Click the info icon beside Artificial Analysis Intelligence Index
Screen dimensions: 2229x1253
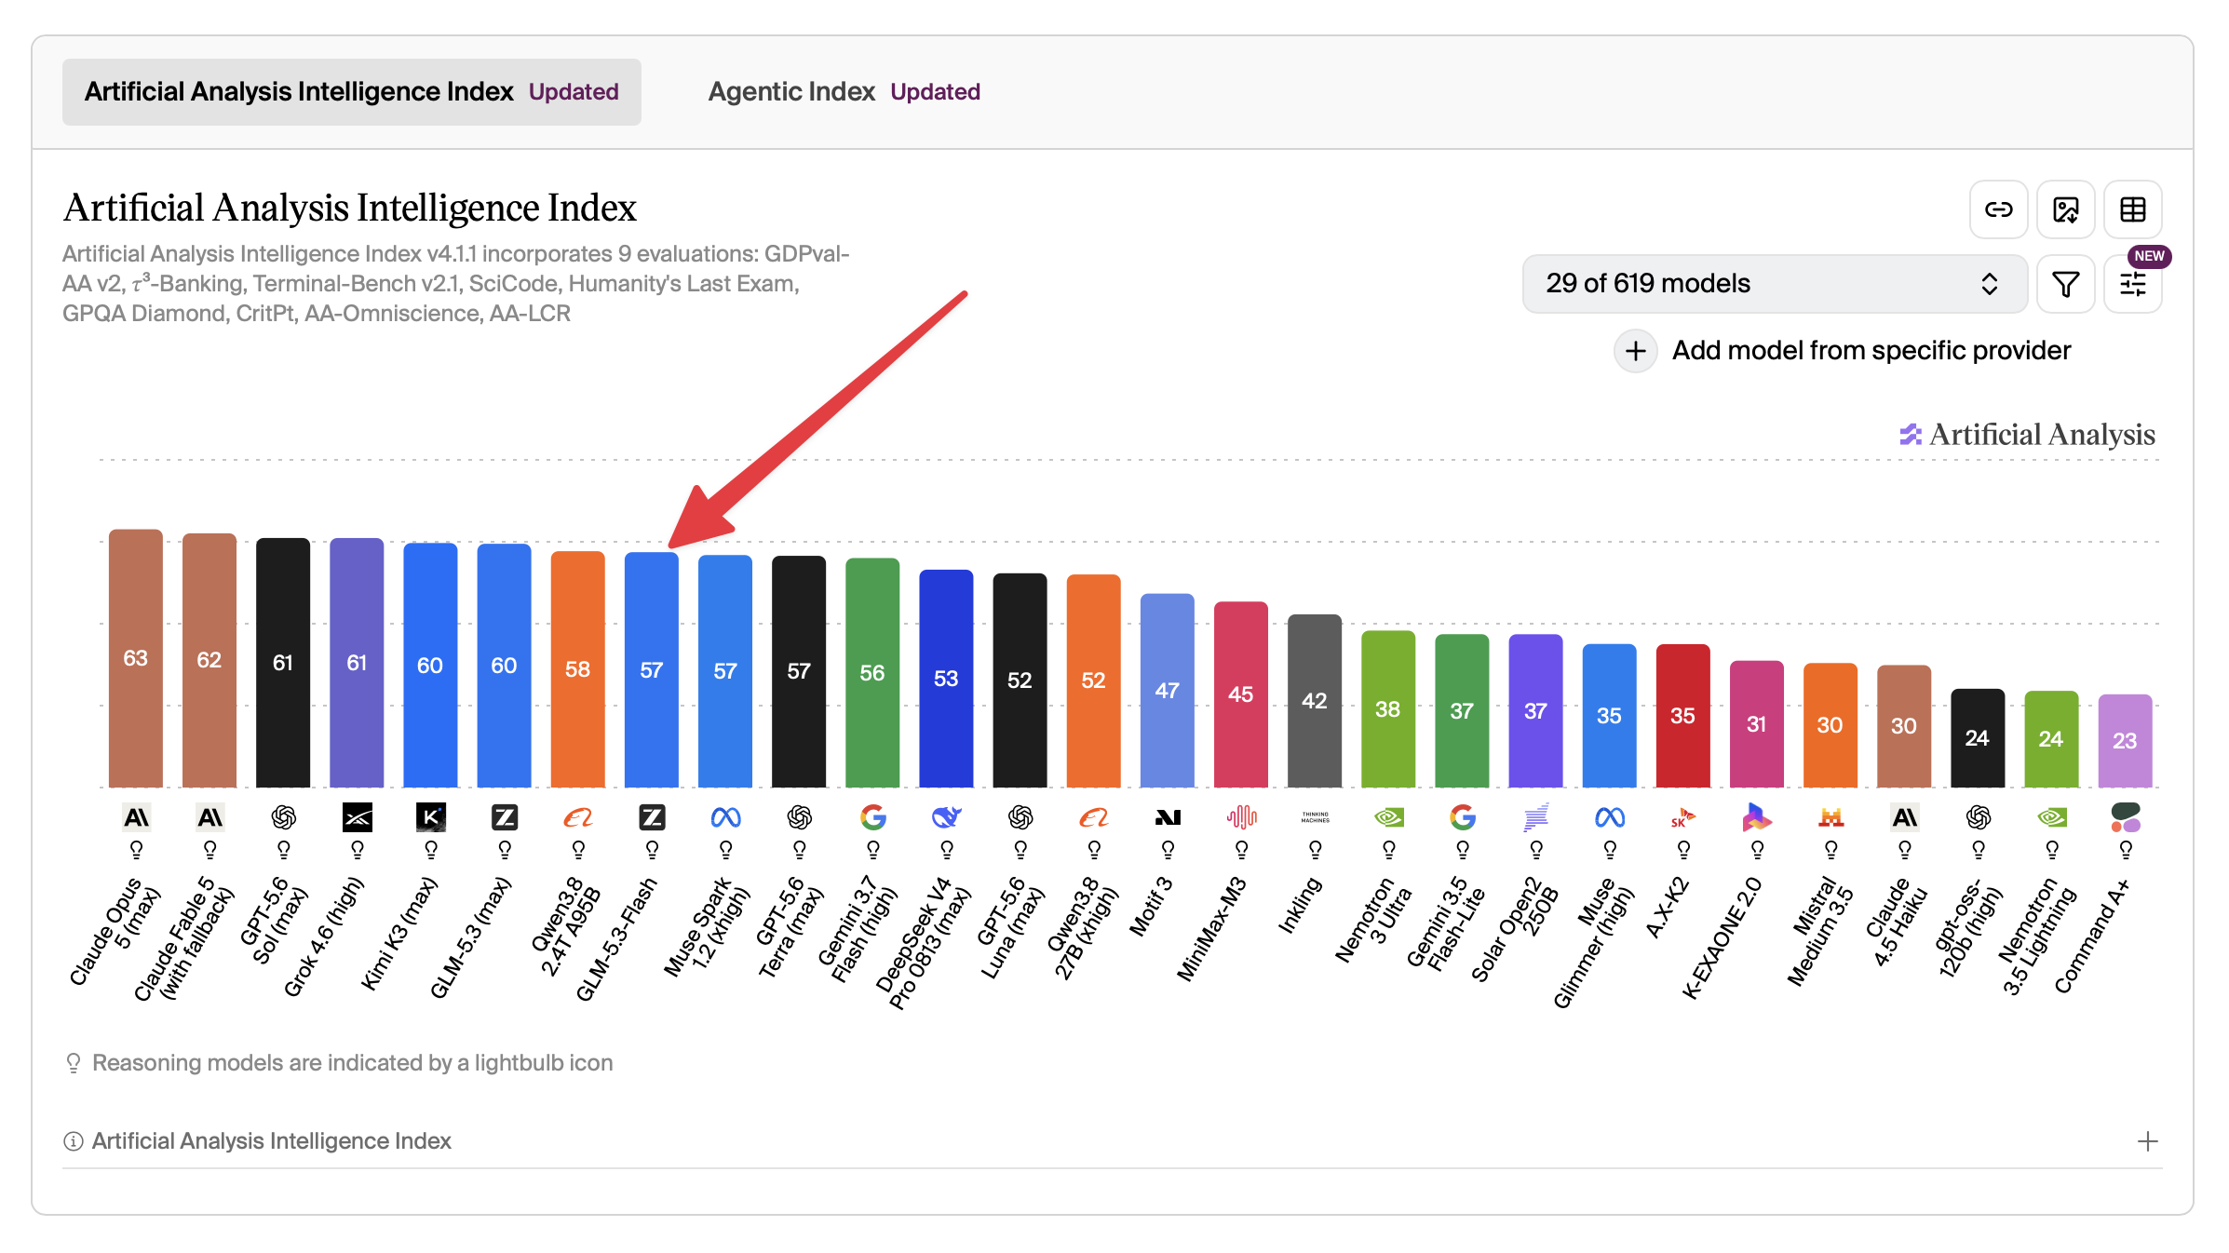tap(73, 1141)
